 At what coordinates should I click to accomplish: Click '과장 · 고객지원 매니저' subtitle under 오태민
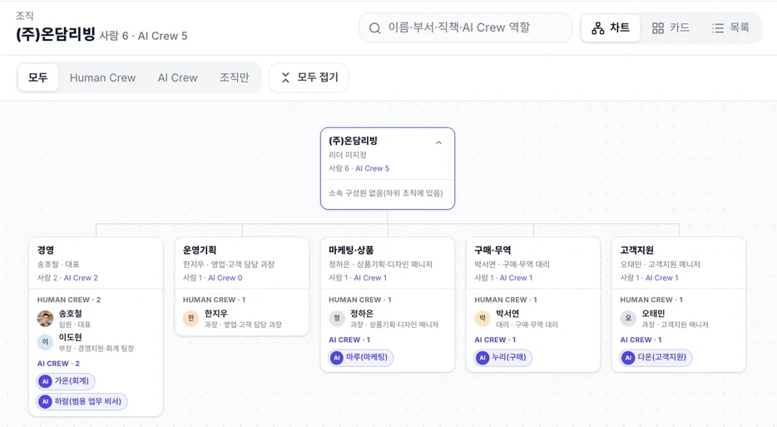(675, 325)
